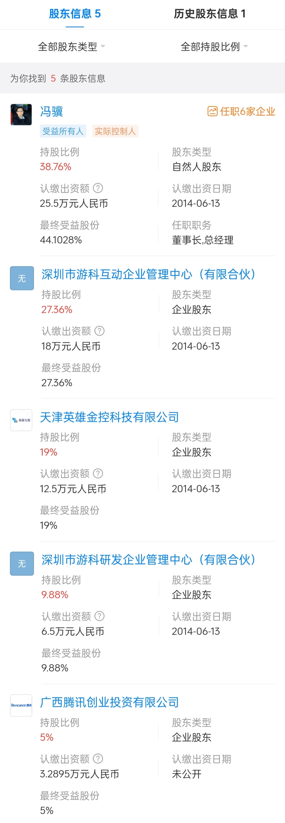
Task: Tap help icon for 广西腾讯创业 认缴出资额
Action: [x=98, y=759]
